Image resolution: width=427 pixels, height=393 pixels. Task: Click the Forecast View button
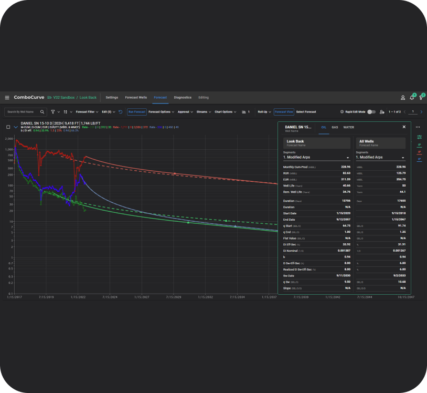pyautogui.click(x=284, y=112)
